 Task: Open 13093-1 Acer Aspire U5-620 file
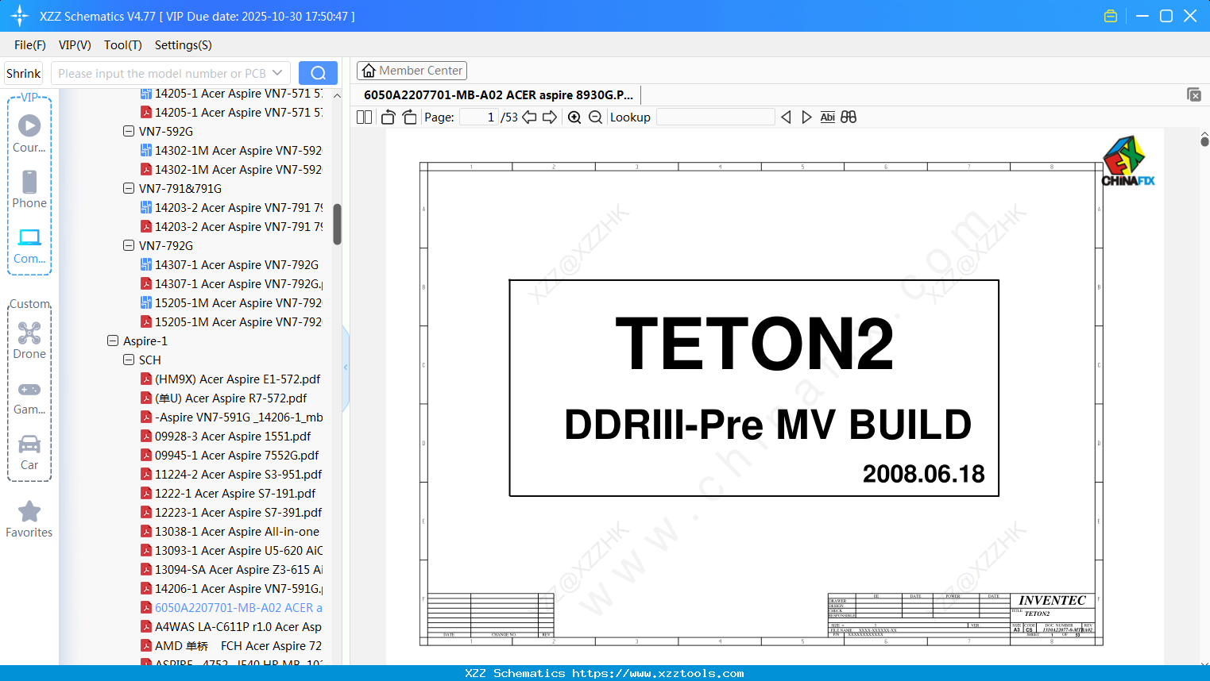(231, 551)
